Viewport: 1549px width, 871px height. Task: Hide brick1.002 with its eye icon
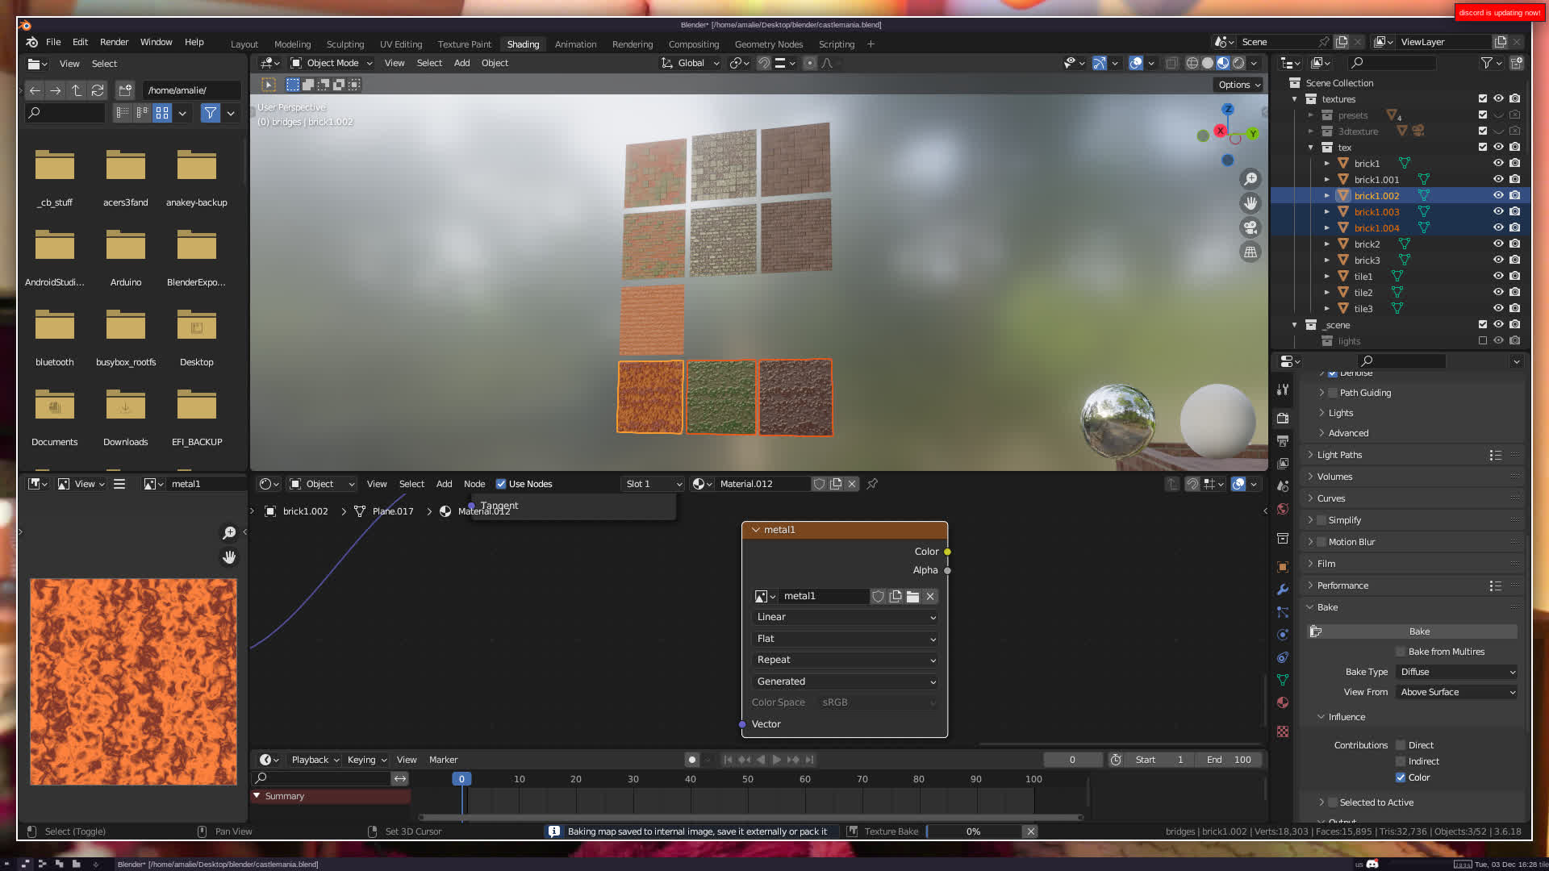click(x=1498, y=196)
